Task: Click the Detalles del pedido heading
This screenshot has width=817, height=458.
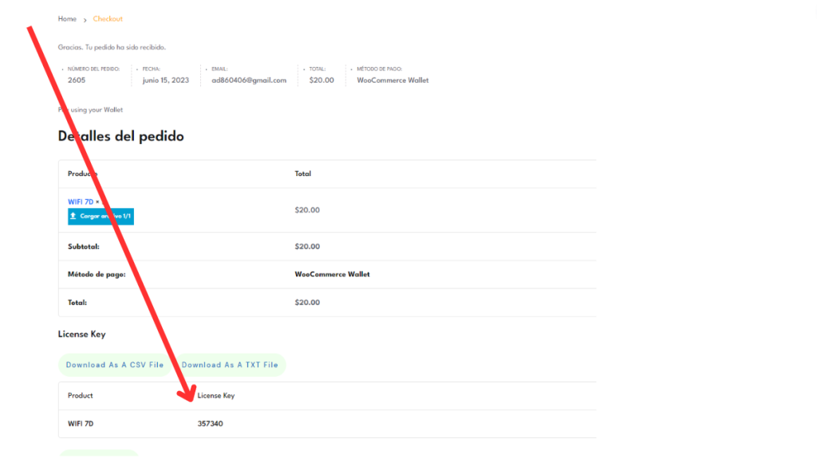Action: click(121, 136)
